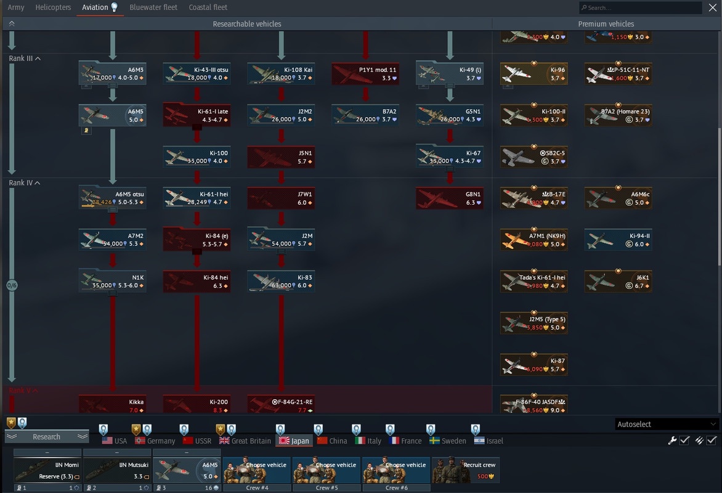The width and height of the screenshot is (722, 493).
Task: Click the Search input field
Action: (x=640, y=7)
